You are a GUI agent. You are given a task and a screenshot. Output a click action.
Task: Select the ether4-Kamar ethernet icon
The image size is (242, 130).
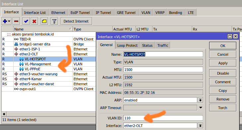click(x=16, y=79)
